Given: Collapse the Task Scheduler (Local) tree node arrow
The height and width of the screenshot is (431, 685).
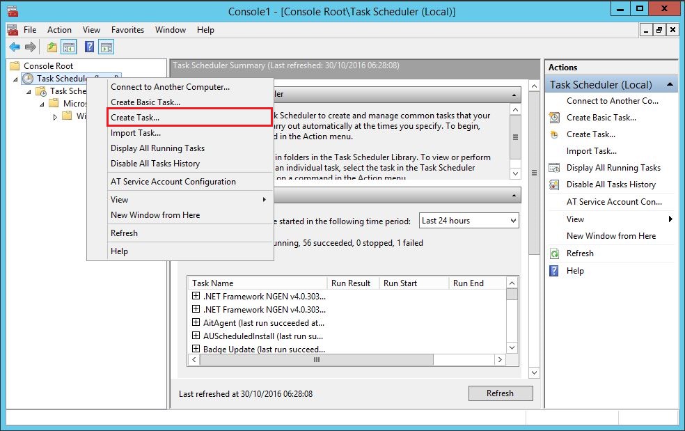Looking at the screenshot, I should pos(16,79).
